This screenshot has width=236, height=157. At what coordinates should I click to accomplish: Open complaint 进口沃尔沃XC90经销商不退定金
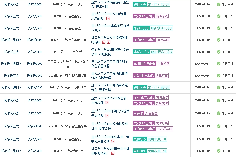pyautogui.click(x=109, y=87)
